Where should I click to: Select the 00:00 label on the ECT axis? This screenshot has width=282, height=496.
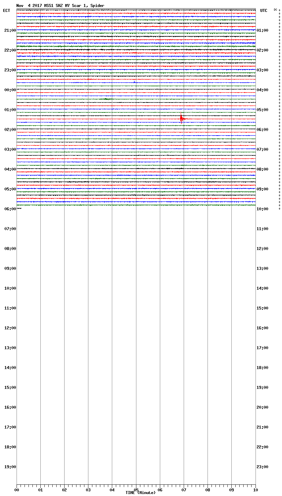[10, 90]
